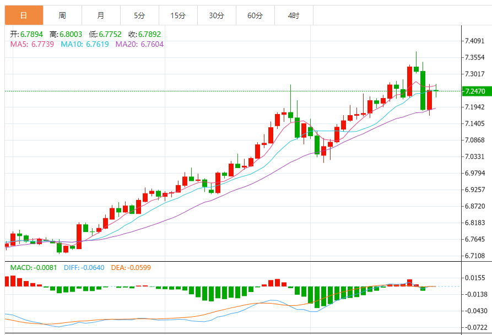Click the 7.4091 price axis label
The height and width of the screenshot is (335, 492).
pos(475,41)
